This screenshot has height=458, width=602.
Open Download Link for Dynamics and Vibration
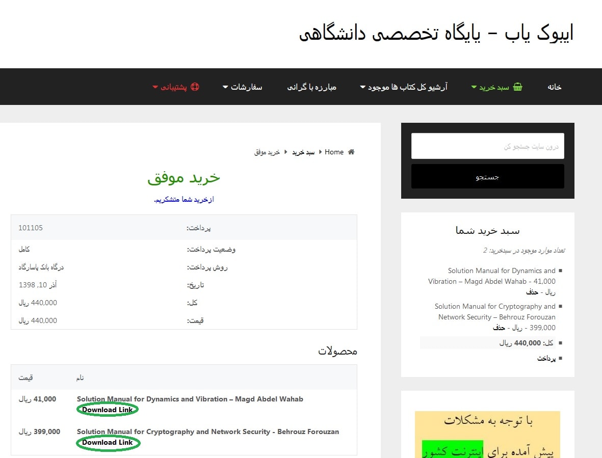tap(108, 410)
